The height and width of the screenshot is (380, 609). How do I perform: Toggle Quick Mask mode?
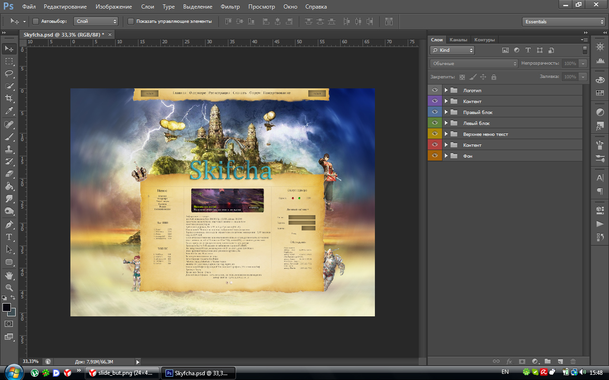pos(9,323)
